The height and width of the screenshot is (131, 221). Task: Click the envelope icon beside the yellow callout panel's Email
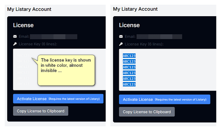coord(15,37)
